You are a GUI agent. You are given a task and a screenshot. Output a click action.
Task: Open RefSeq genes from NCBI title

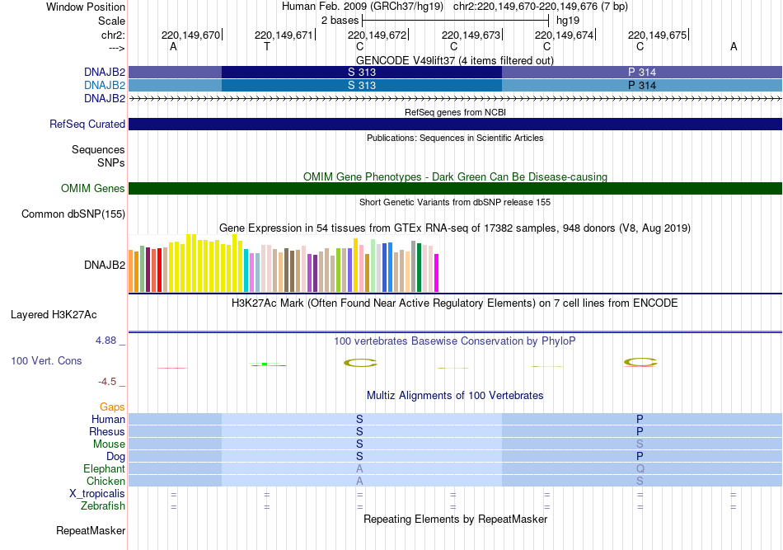click(455, 112)
